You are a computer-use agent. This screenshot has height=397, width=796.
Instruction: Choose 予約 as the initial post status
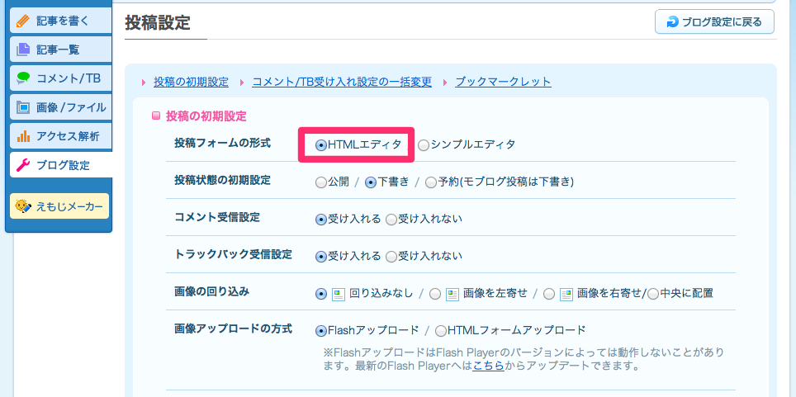point(430,182)
